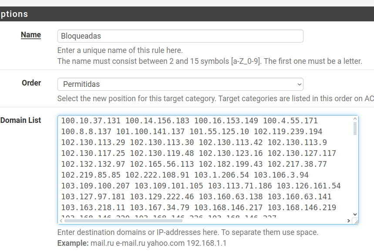Click the Domain List scroll-down arrow
374x251 pixels.
[x=355, y=214]
